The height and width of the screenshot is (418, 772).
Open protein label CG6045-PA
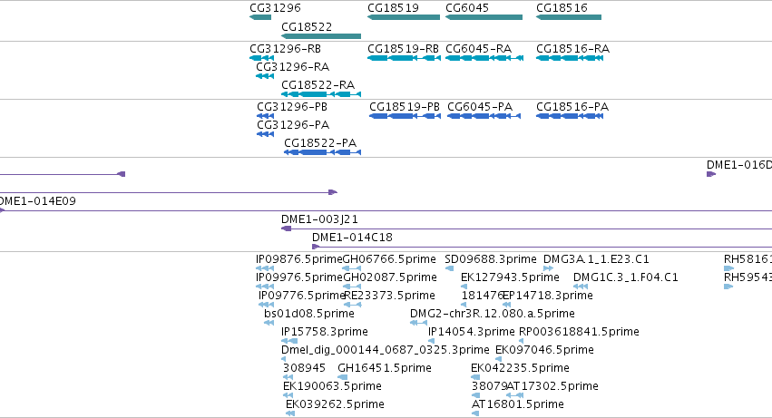click(x=480, y=107)
